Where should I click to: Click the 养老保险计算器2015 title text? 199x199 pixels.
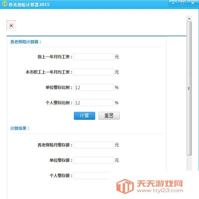pos(29,5)
